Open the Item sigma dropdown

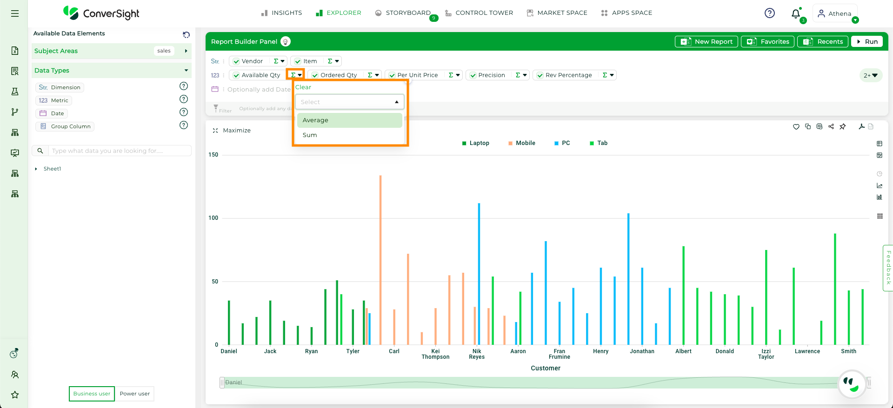point(333,61)
